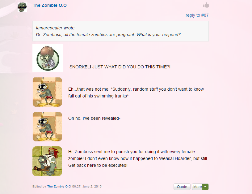Click the Quote button
The image size is (252, 194).
[182, 187]
